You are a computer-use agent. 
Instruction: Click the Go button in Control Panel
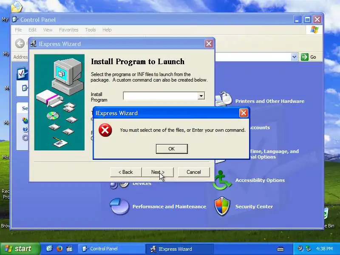tap(309, 57)
